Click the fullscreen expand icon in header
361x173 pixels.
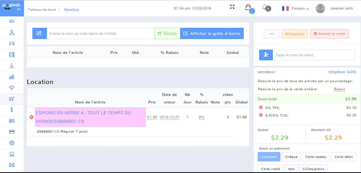(232, 7)
